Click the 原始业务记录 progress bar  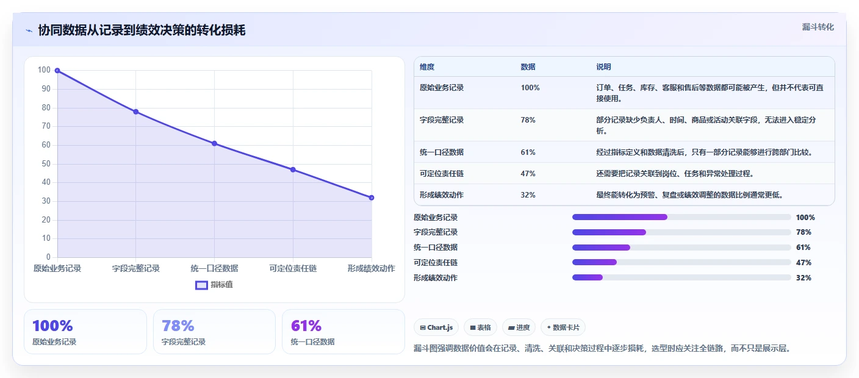tap(681, 217)
